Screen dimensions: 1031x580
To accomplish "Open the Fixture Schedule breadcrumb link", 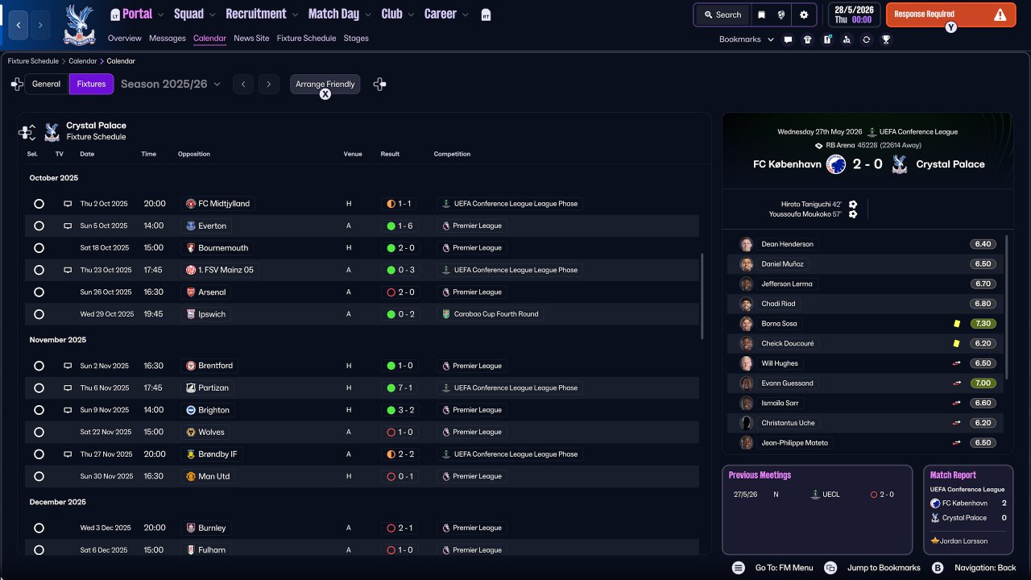I will click(33, 61).
